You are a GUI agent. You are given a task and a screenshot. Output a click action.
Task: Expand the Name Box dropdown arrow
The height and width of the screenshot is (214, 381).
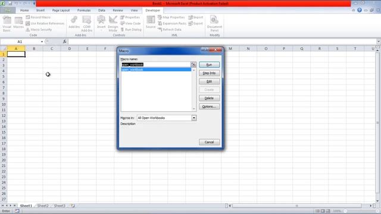[42, 42]
